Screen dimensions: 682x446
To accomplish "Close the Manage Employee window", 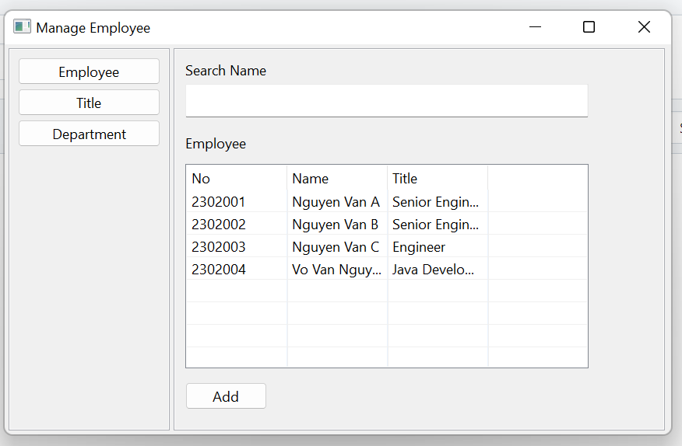I will coord(644,27).
